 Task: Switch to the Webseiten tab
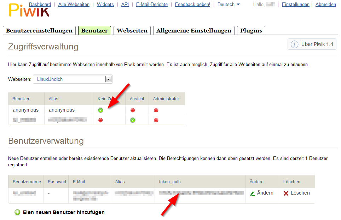132,30
